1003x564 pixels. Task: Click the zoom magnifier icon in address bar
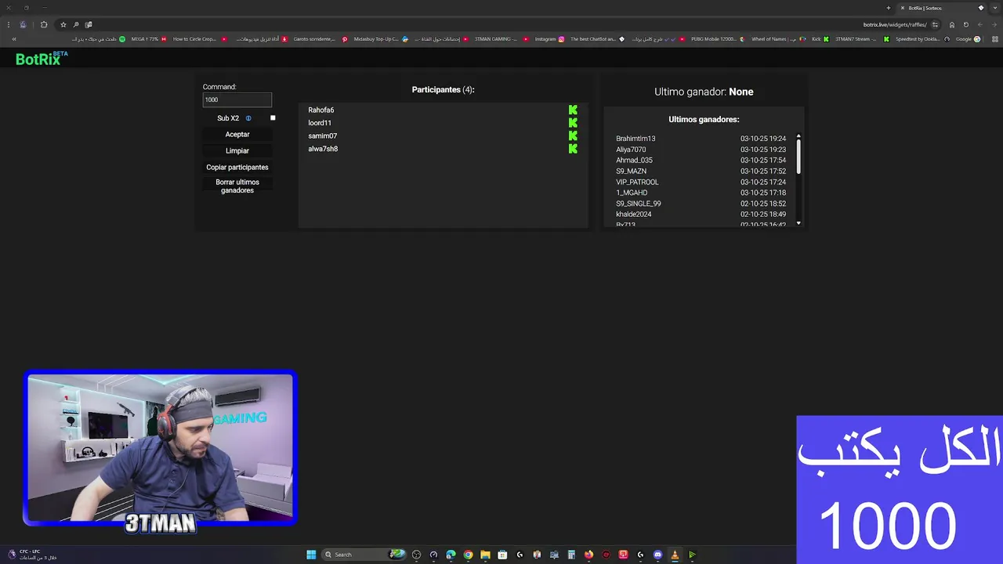pos(76,24)
